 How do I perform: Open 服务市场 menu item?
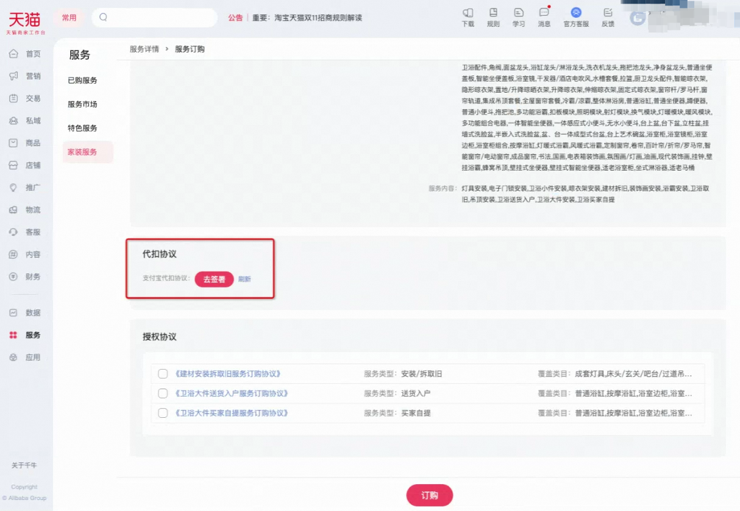coord(82,104)
